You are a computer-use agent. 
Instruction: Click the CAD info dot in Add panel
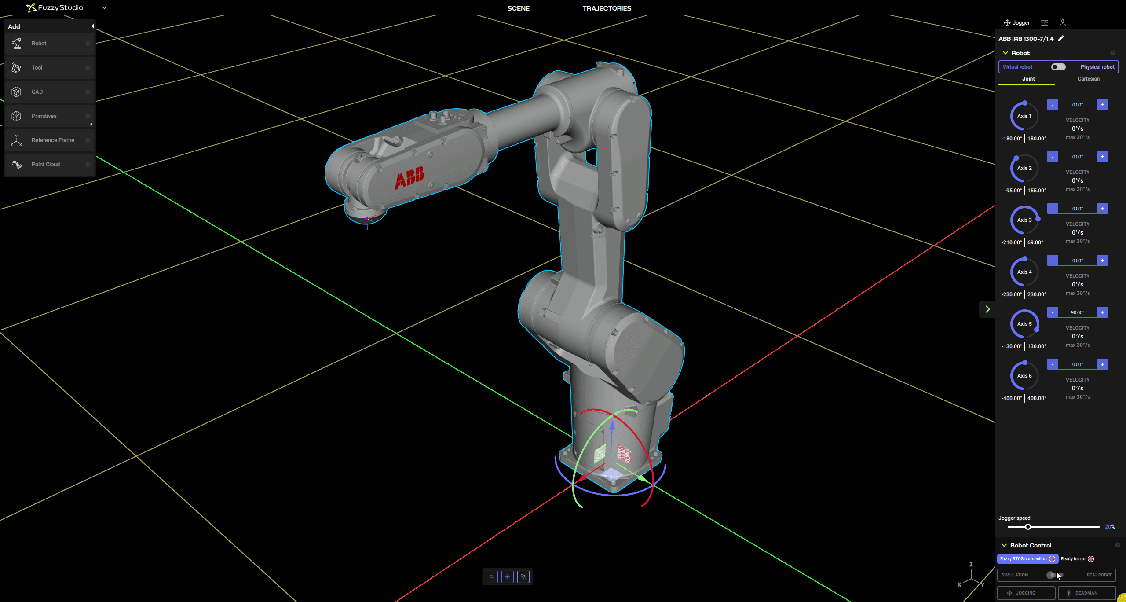tap(88, 92)
